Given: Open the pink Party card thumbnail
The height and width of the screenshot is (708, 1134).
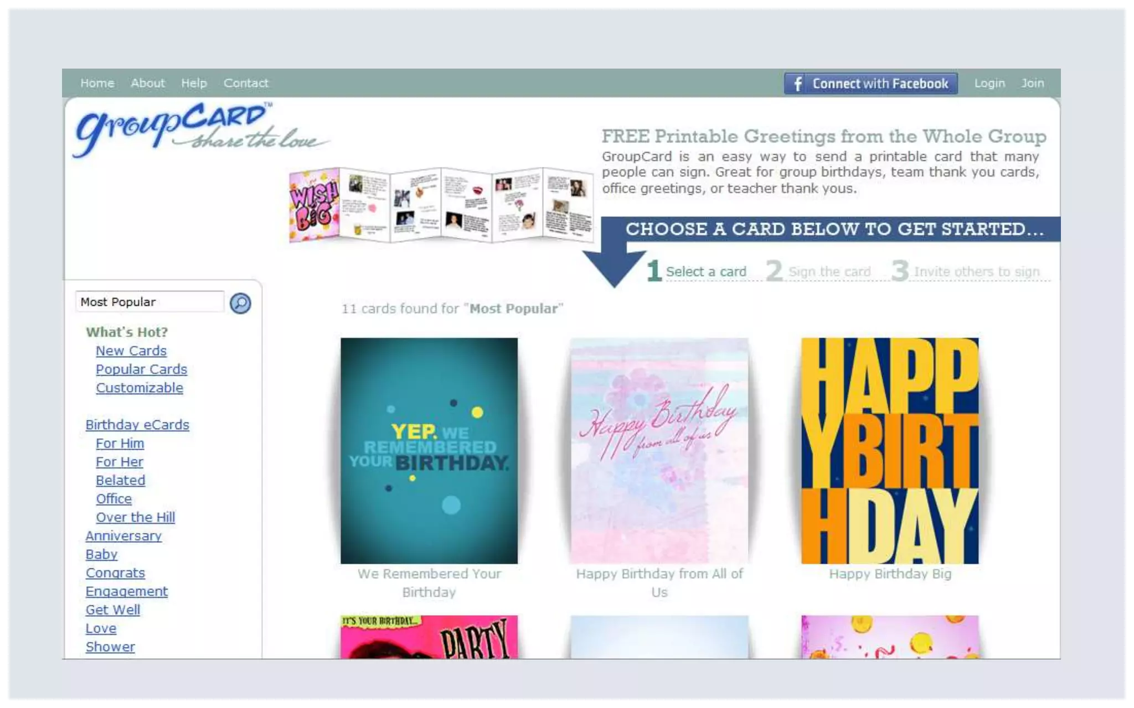Looking at the screenshot, I should point(429,637).
